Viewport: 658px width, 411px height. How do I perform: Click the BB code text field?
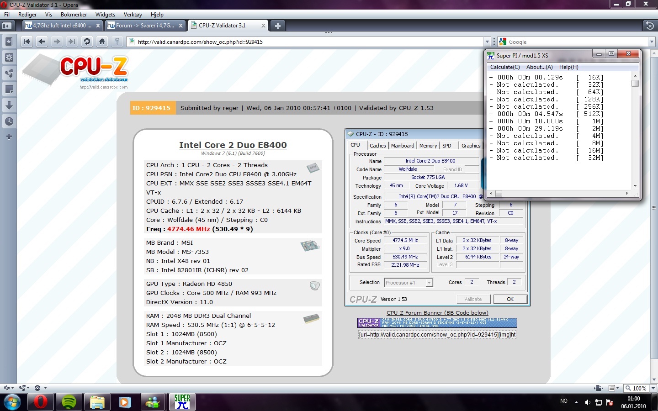click(x=437, y=335)
